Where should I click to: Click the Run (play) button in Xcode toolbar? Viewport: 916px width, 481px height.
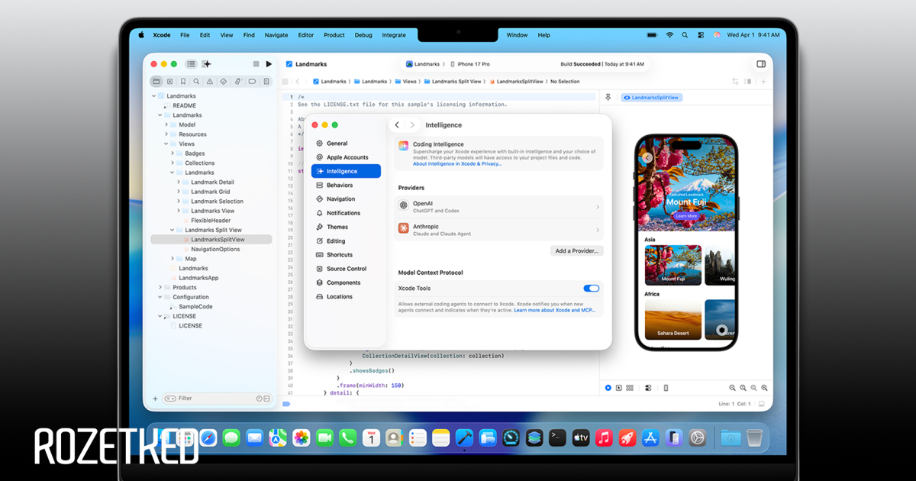(269, 64)
